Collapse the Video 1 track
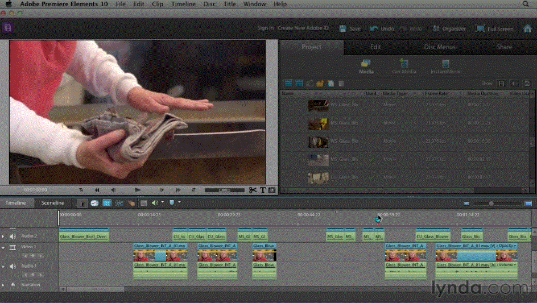 pos(3,247)
